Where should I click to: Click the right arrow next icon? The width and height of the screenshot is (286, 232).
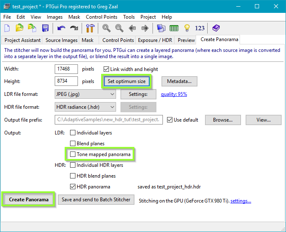[145, 28]
